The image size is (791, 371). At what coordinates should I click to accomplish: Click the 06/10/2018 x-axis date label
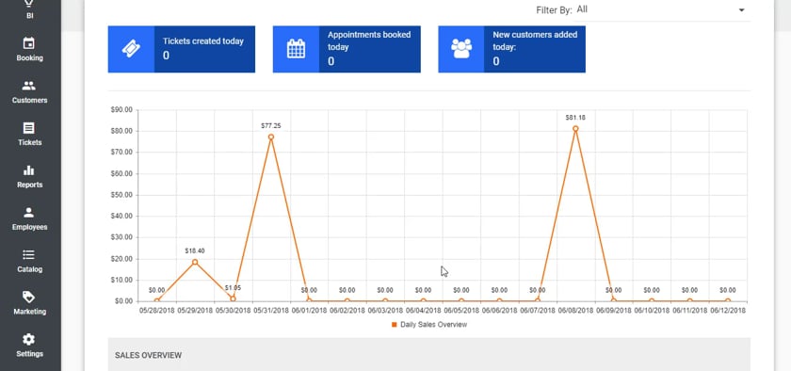(652, 311)
